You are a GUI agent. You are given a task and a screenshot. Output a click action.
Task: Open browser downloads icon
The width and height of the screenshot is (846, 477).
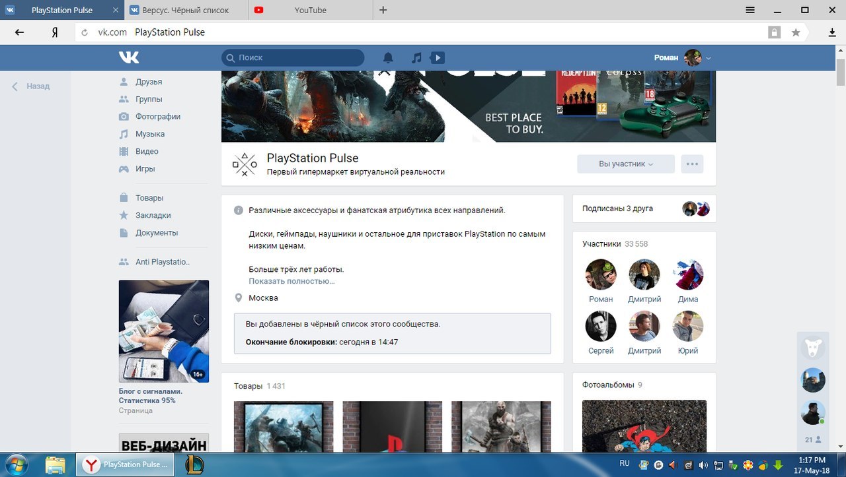point(832,32)
